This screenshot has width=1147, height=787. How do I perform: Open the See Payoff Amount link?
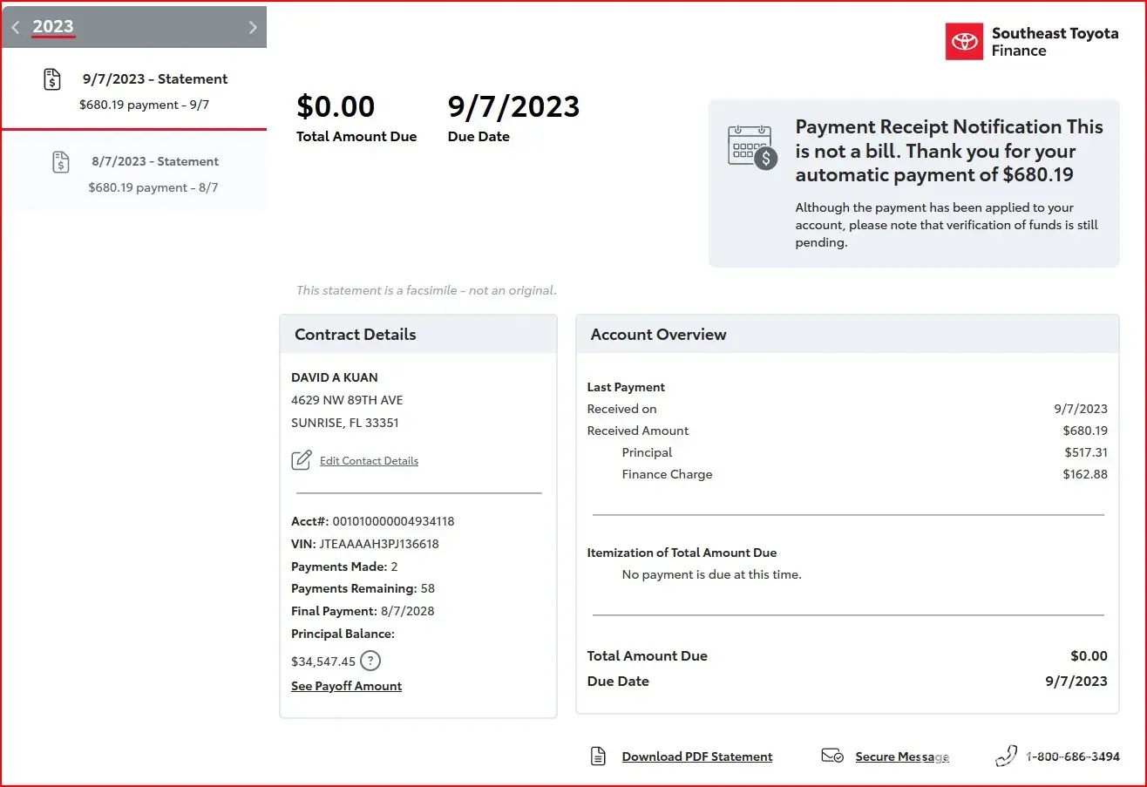pyautogui.click(x=346, y=686)
